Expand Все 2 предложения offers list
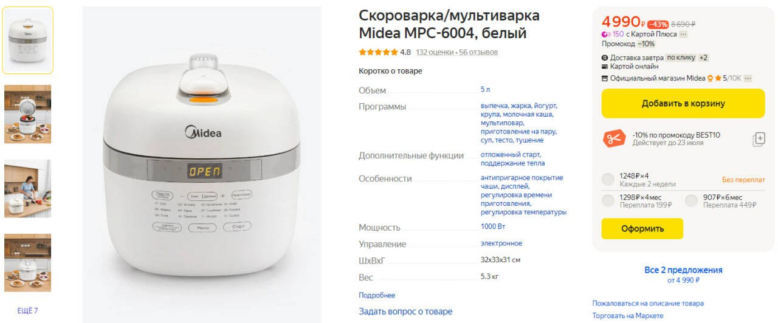The image size is (778, 323). (x=683, y=270)
